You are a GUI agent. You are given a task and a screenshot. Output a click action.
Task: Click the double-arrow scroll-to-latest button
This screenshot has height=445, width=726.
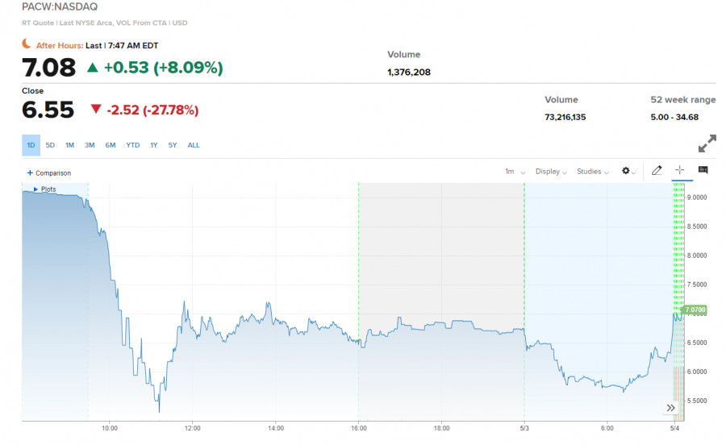670,408
